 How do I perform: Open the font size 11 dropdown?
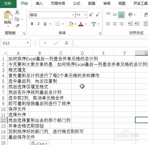point(85,15)
